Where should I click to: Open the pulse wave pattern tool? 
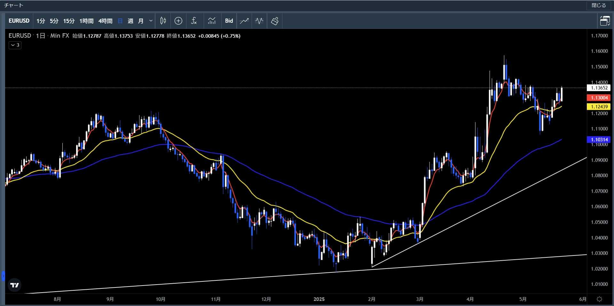pyautogui.click(x=259, y=21)
